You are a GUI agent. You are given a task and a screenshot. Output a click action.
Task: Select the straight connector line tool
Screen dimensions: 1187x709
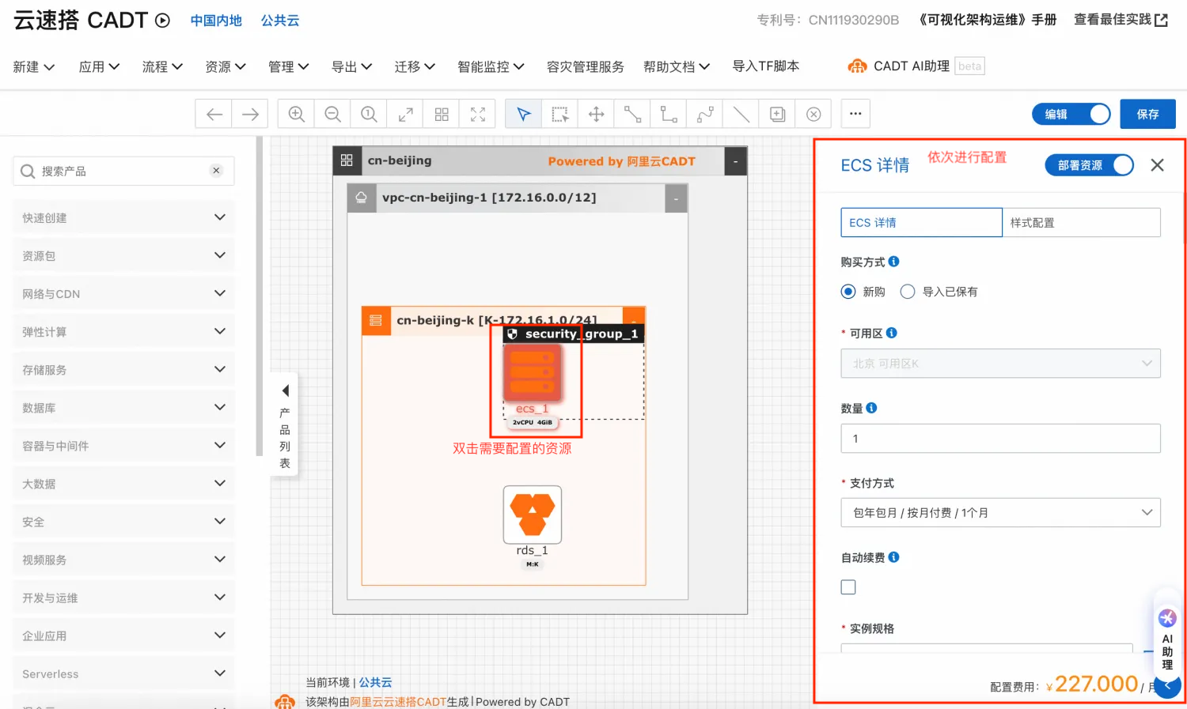click(632, 115)
